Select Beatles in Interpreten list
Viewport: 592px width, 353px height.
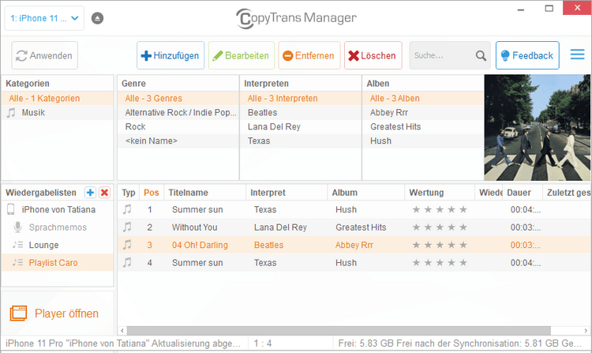pyautogui.click(x=301, y=112)
